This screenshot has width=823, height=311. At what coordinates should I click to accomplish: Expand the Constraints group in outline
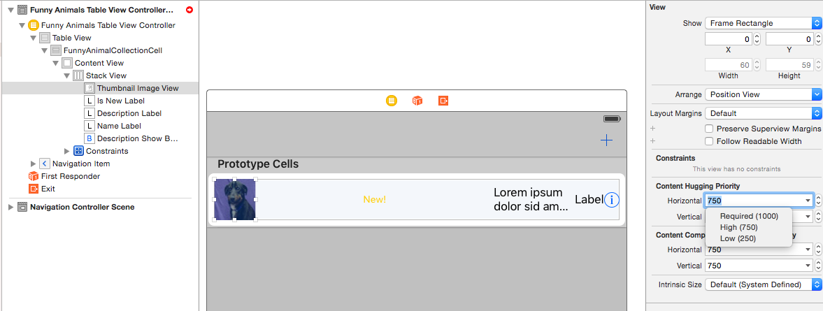point(66,151)
